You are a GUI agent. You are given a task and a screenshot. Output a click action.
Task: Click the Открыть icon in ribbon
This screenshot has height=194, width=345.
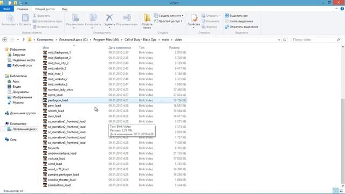tap(204, 16)
